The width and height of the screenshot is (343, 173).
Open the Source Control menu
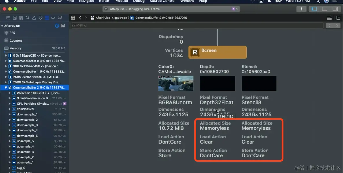tap(162, 1)
